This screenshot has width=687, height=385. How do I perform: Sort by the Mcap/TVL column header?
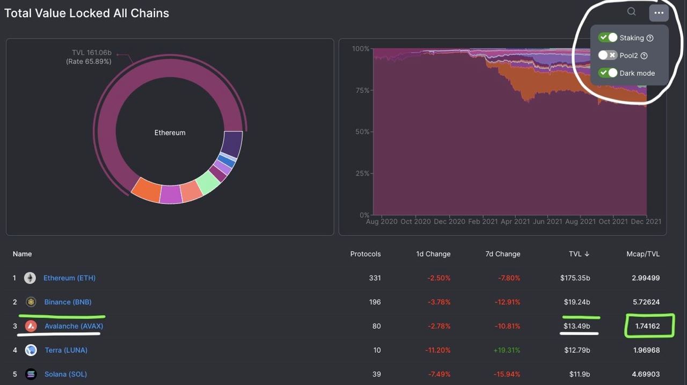coord(643,254)
